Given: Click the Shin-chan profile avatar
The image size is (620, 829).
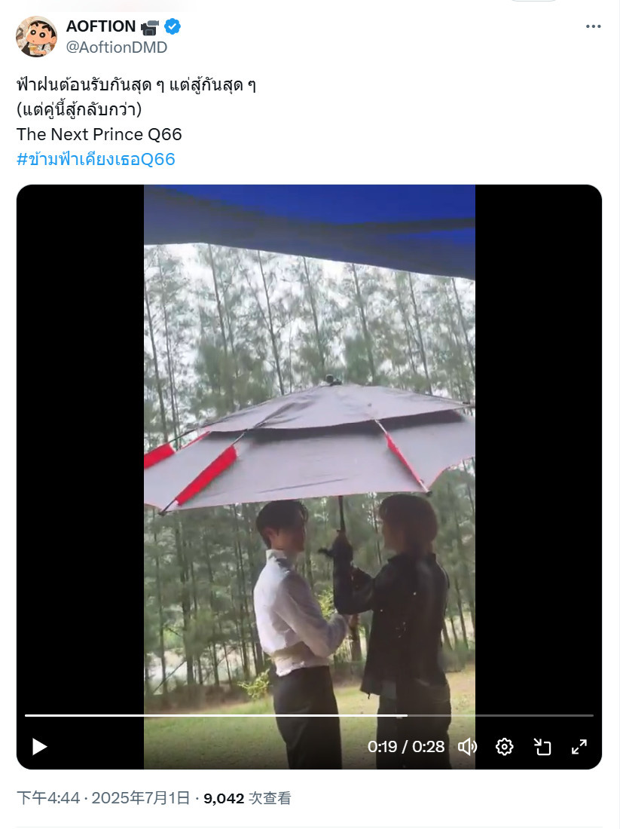Looking at the screenshot, I should coord(36,36).
